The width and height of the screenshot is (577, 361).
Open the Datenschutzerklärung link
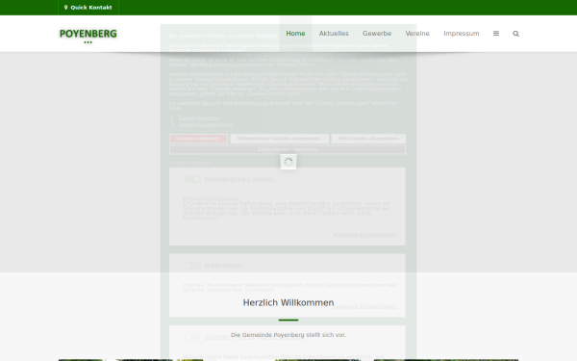[x=206, y=124]
